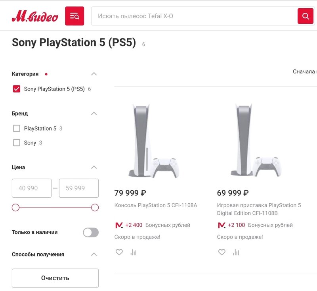The width and height of the screenshot is (317, 291).
Task: Collapse the Бренд filter section
Action: pos(94,114)
